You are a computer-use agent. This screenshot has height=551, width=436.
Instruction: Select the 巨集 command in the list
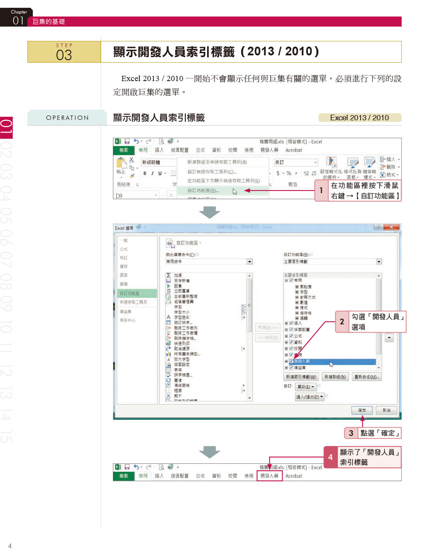point(174,286)
